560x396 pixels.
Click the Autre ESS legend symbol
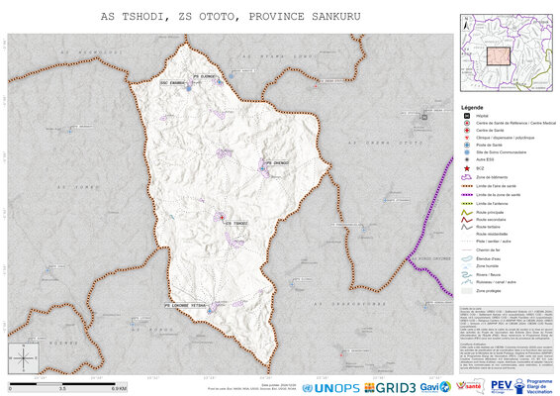coord(466,159)
